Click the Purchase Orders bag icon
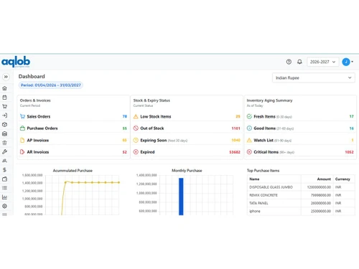Screen dimensions: 359x269 [22, 128]
